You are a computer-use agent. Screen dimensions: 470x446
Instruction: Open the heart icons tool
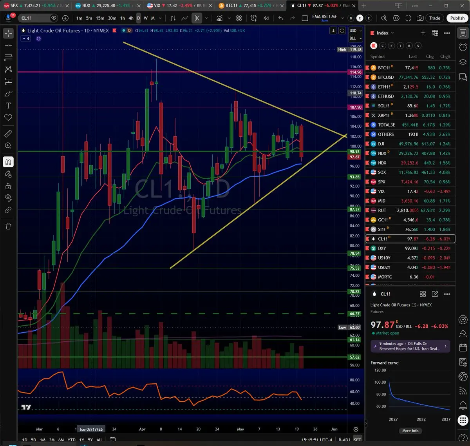tap(8, 118)
